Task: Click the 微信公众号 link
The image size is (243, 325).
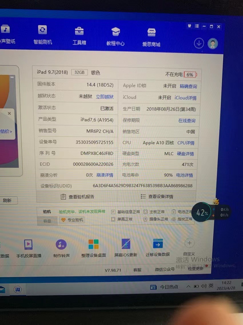Action: tap(165, 269)
